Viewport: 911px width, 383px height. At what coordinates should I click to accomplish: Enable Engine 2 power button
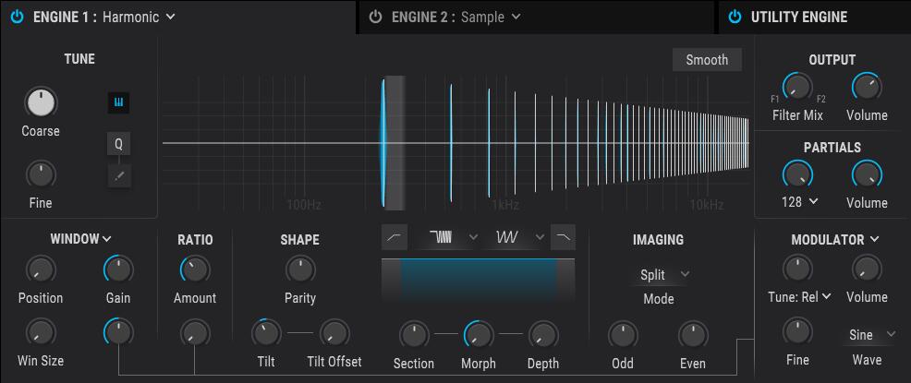(x=375, y=17)
